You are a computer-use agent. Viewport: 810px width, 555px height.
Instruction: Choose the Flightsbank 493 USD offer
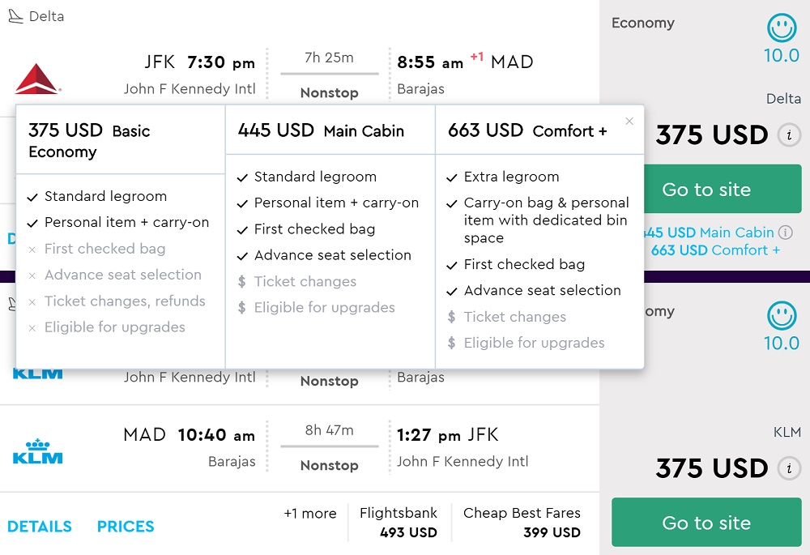coord(398,523)
